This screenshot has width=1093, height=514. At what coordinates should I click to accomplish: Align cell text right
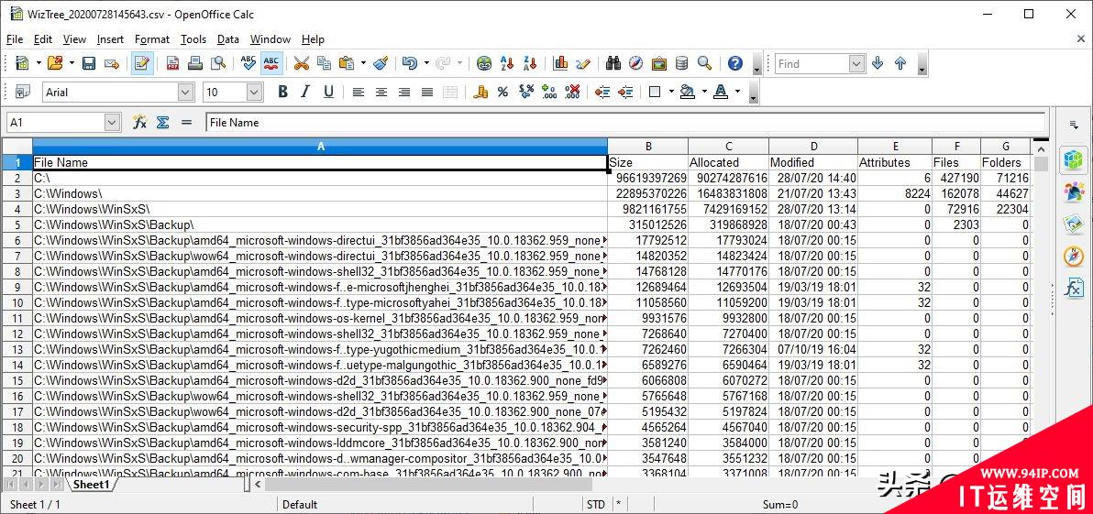(x=404, y=92)
